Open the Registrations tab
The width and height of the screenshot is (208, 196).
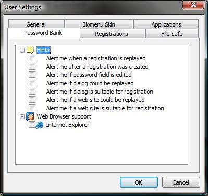[112, 34]
